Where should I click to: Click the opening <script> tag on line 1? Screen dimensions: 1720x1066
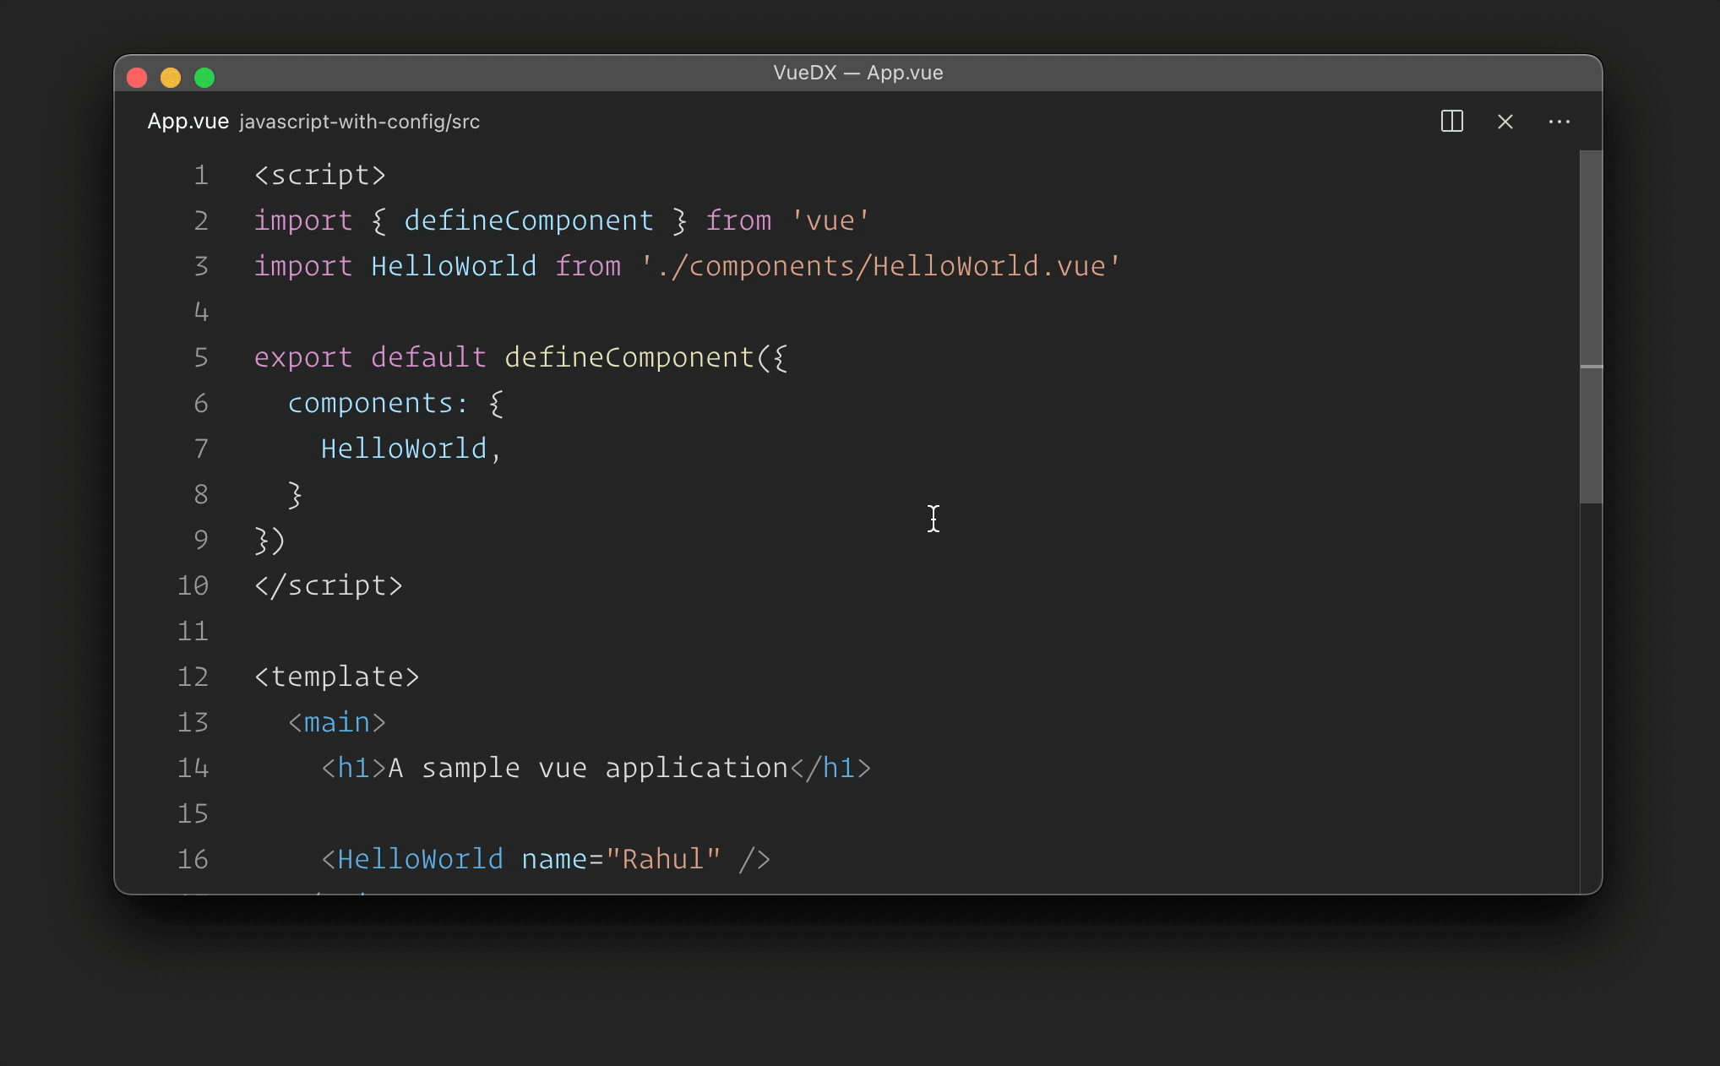(x=320, y=175)
